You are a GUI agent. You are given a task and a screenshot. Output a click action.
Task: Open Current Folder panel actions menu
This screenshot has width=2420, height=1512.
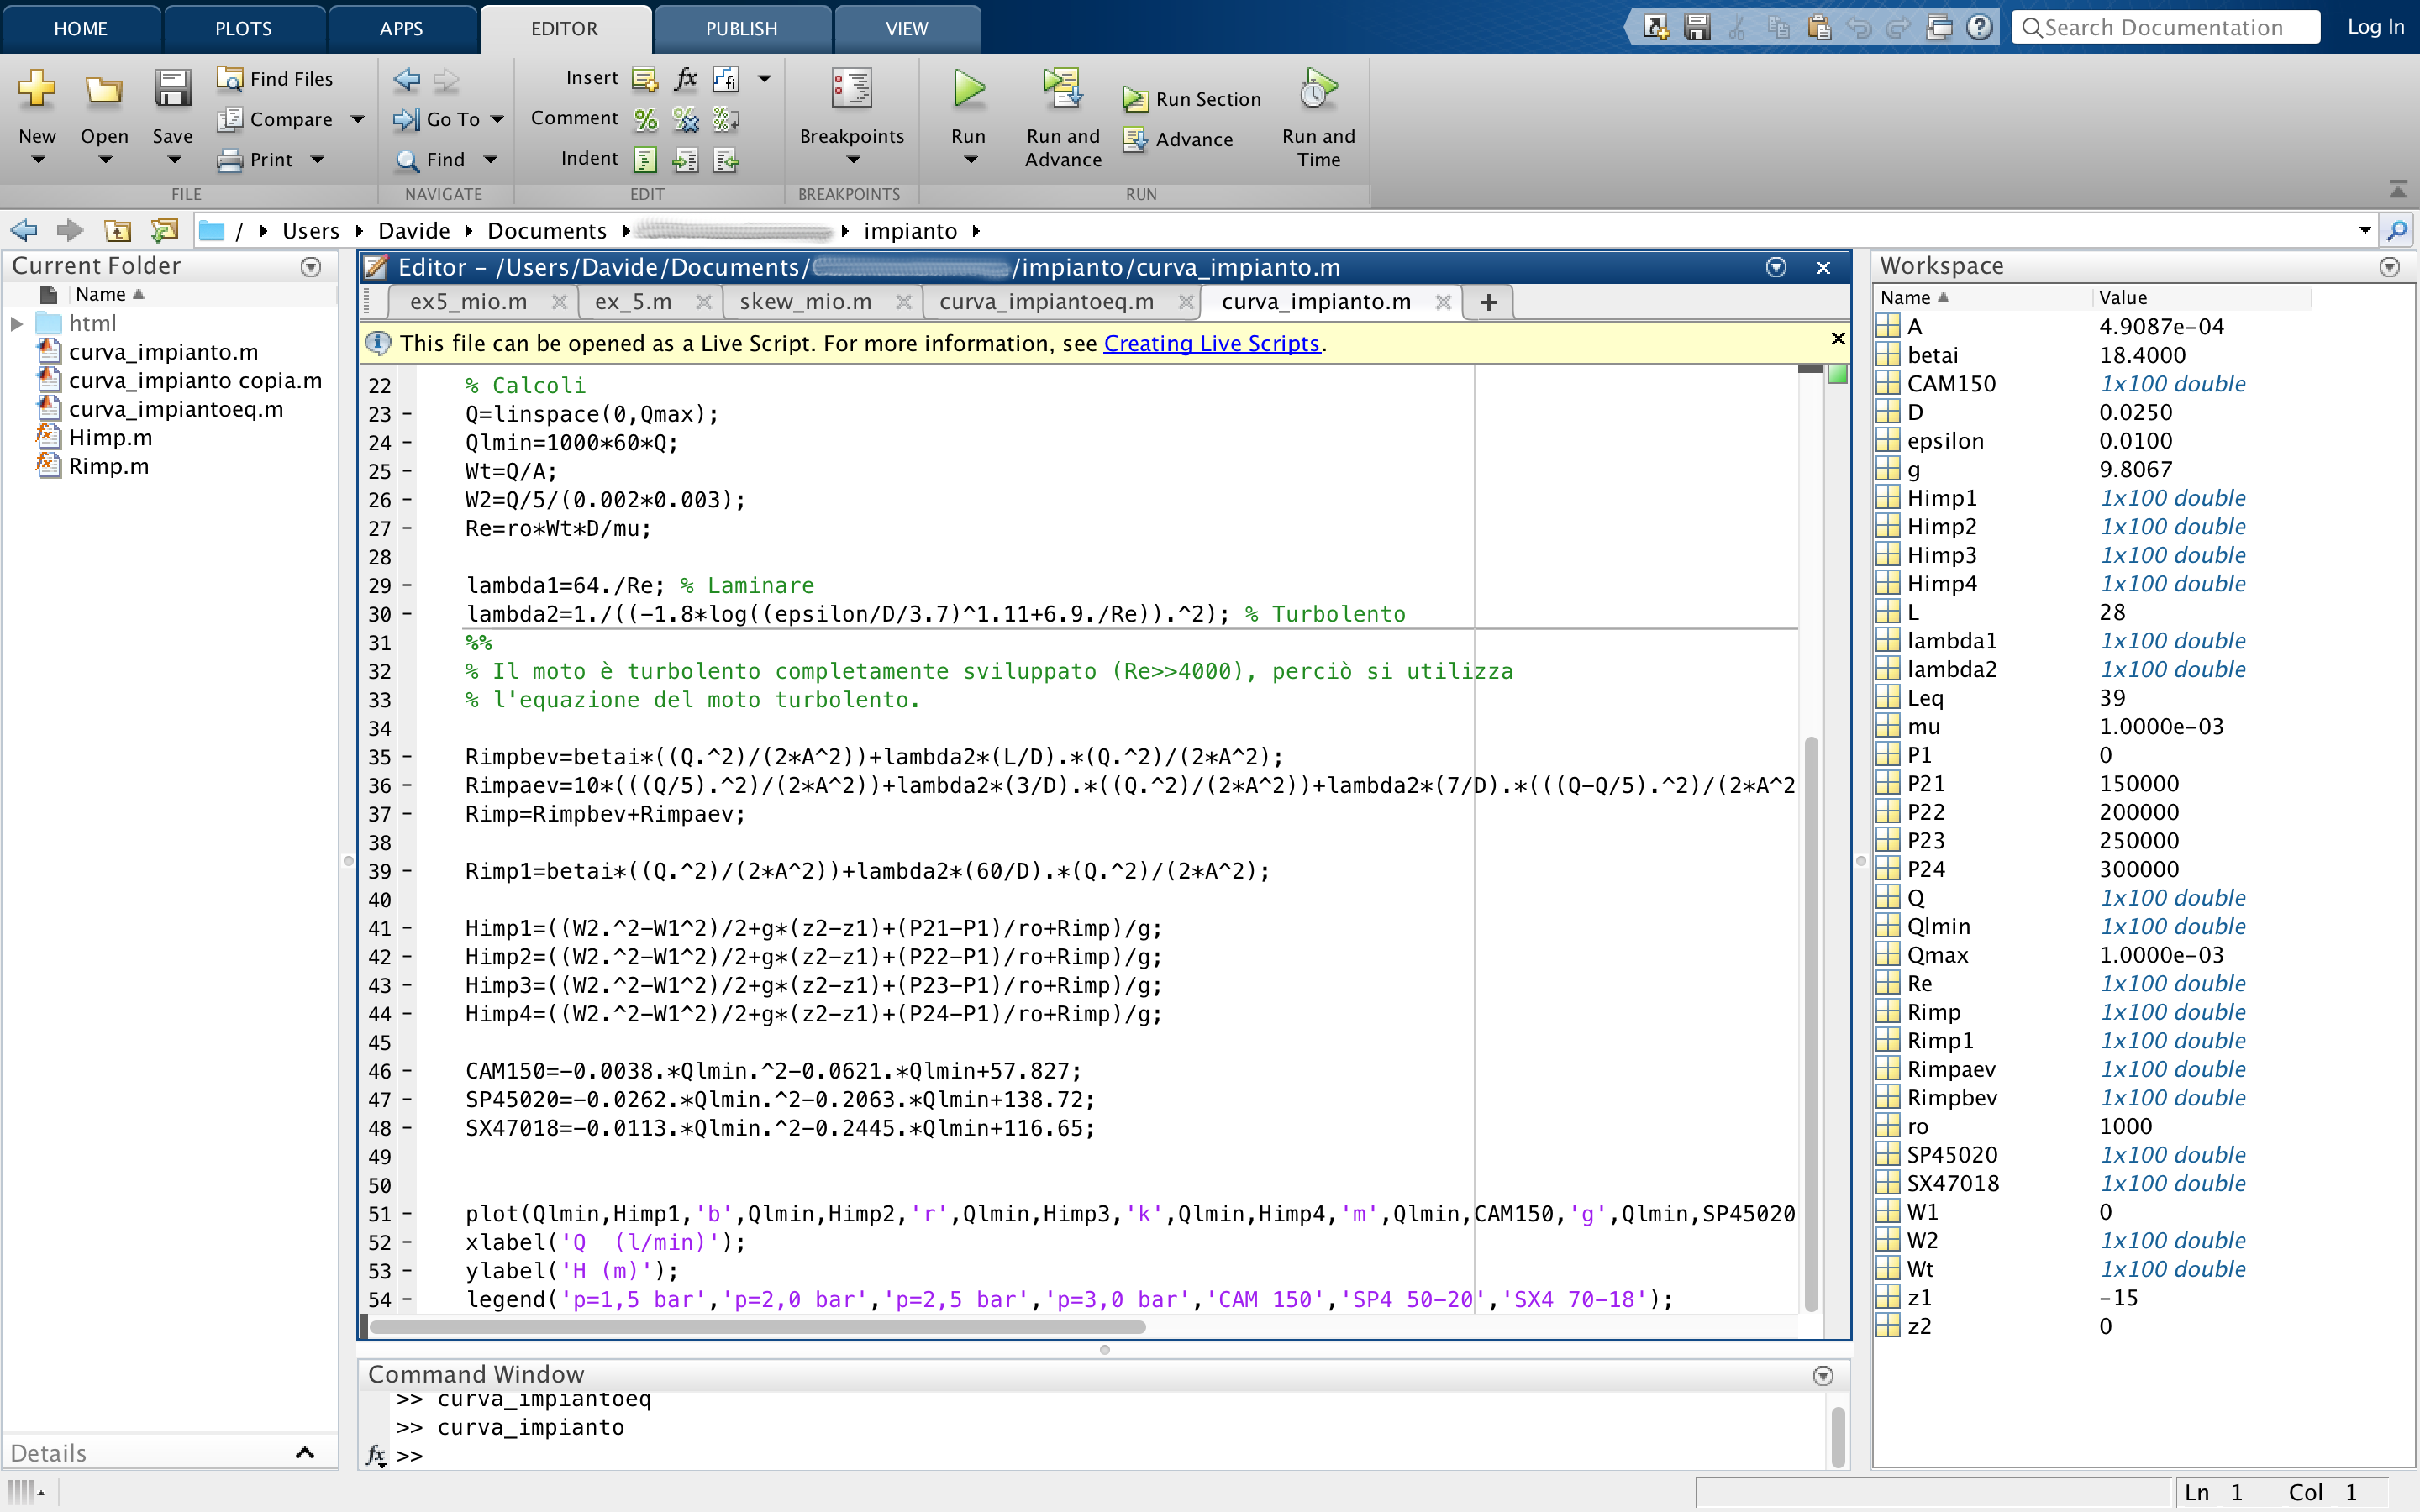pos(311,266)
